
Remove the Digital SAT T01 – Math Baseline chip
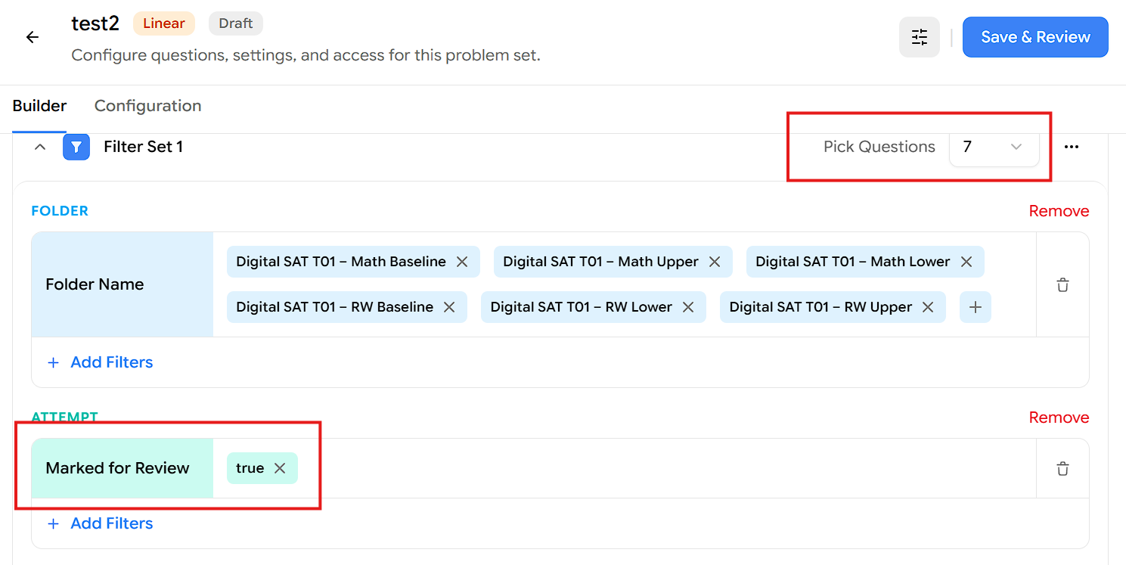click(462, 262)
